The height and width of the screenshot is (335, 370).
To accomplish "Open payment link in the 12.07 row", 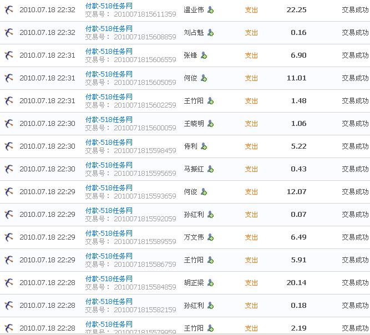I will (x=109, y=187).
